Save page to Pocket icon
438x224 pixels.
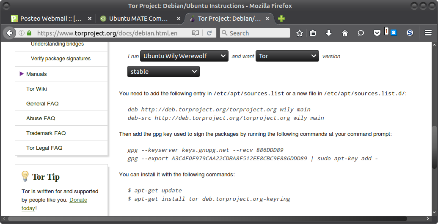click(377, 33)
